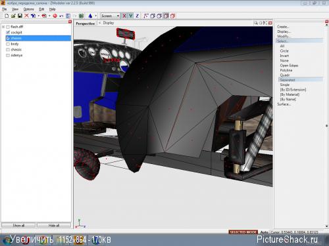Click the undo arrow icon

(x=61, y=16)
